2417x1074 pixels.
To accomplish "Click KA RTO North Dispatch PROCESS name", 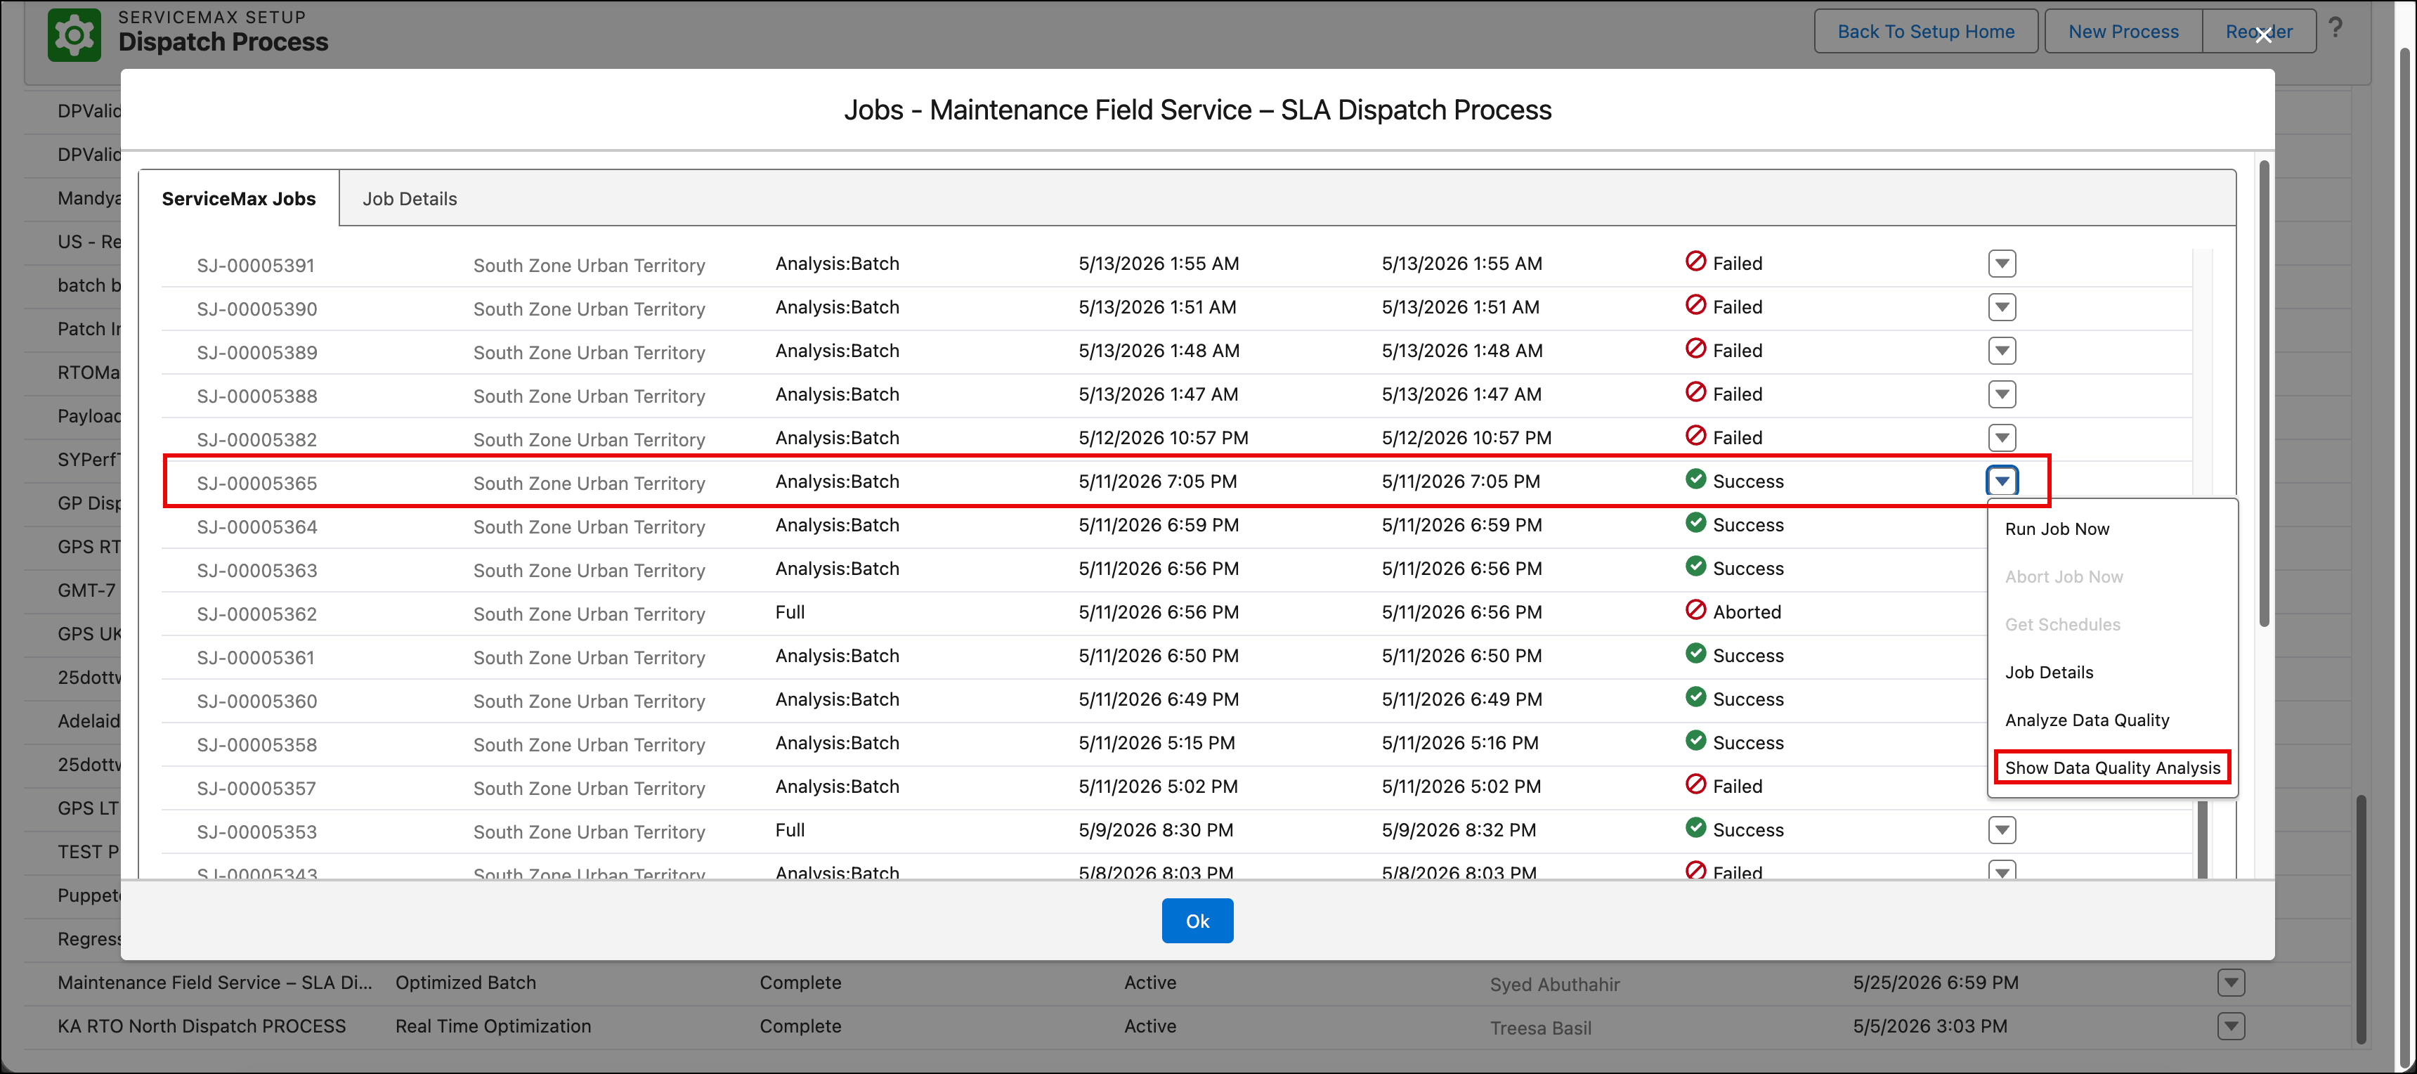I will pyautogui.click(x=202, y=1026).
